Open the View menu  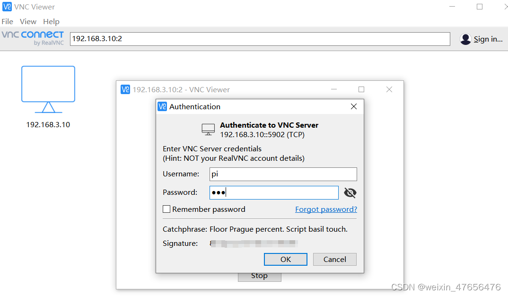28,22
